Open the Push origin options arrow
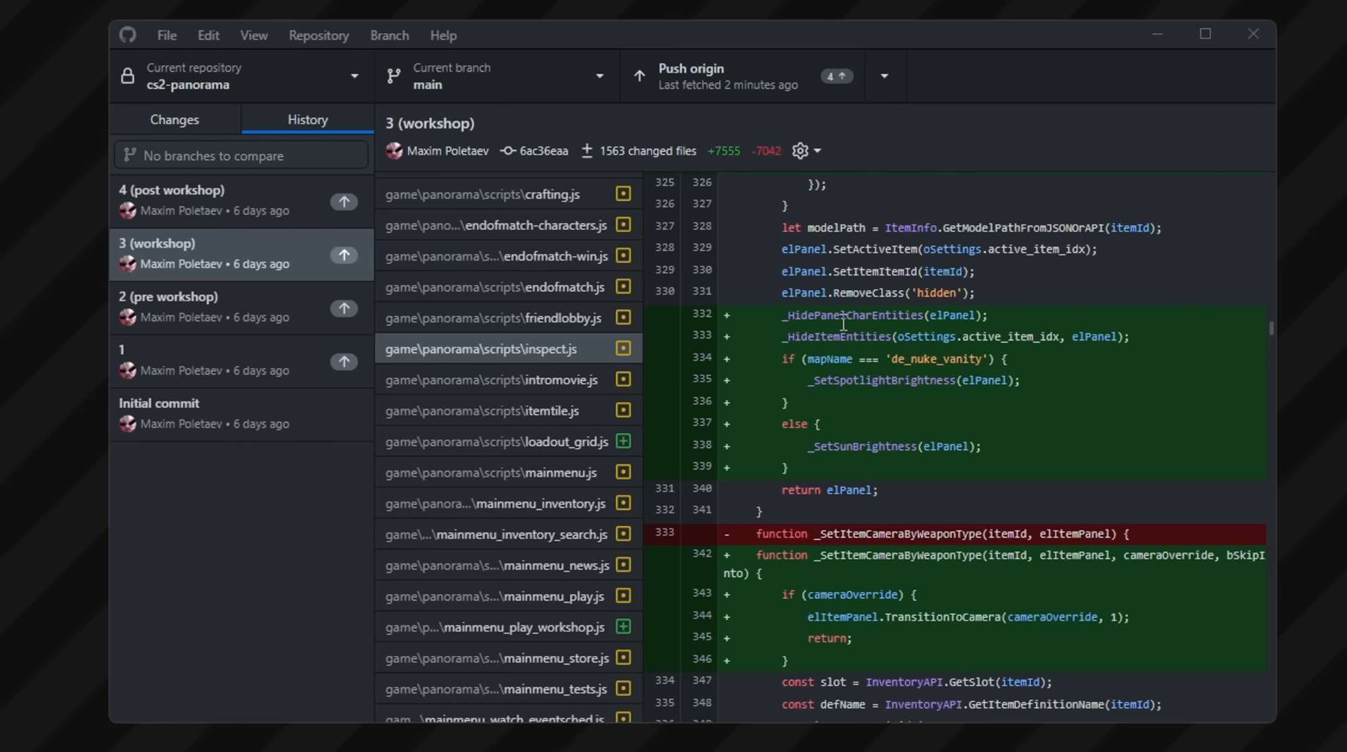The height and width of the screenshot is (752, 1347). 884,76
